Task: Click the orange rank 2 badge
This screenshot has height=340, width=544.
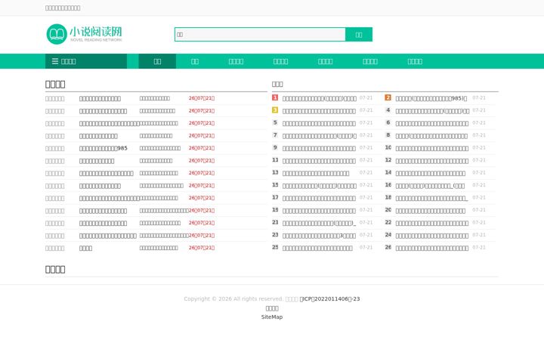Action: point(388,97)
